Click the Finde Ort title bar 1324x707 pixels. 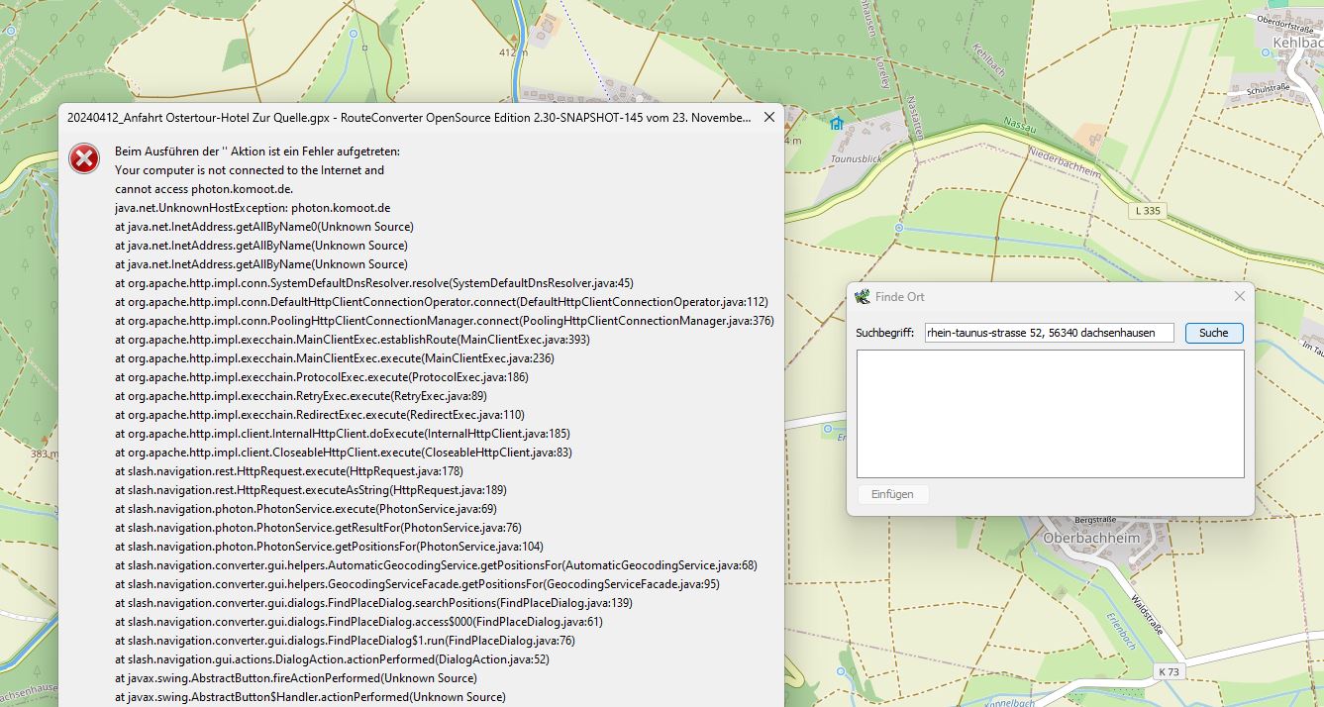click(x=1040, y=297)
